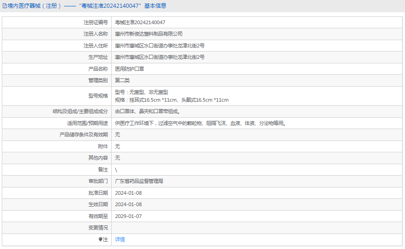Click the document icon before 境内医疗器械 title
The height and width of the screenshot is (249, 405).
tap(5, 5)
